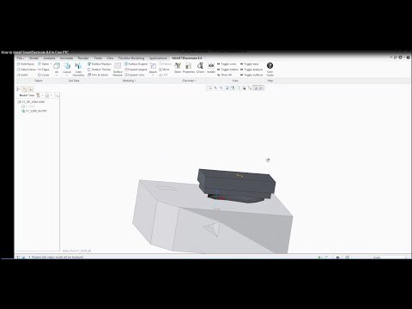Image resolution: width=412 pixels, height=309 pixels.
Task: Click the help icon at top right
Action: [x=409, y=58]
